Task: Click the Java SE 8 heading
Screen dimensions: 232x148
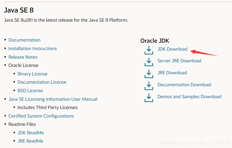Action: [19, 10]
